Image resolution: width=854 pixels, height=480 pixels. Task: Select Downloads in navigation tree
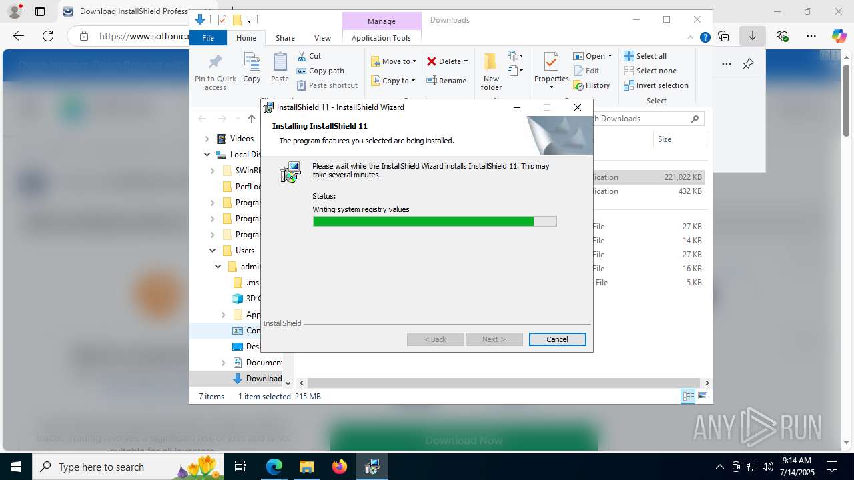tap(264, 379)
